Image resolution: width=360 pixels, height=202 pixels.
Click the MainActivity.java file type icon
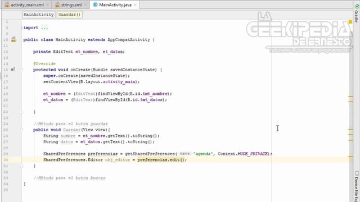(x=95, y=4)
